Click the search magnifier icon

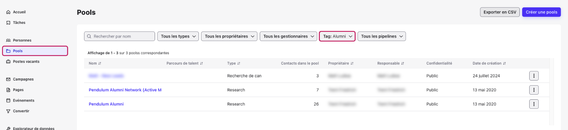click(x=89, y=36)
